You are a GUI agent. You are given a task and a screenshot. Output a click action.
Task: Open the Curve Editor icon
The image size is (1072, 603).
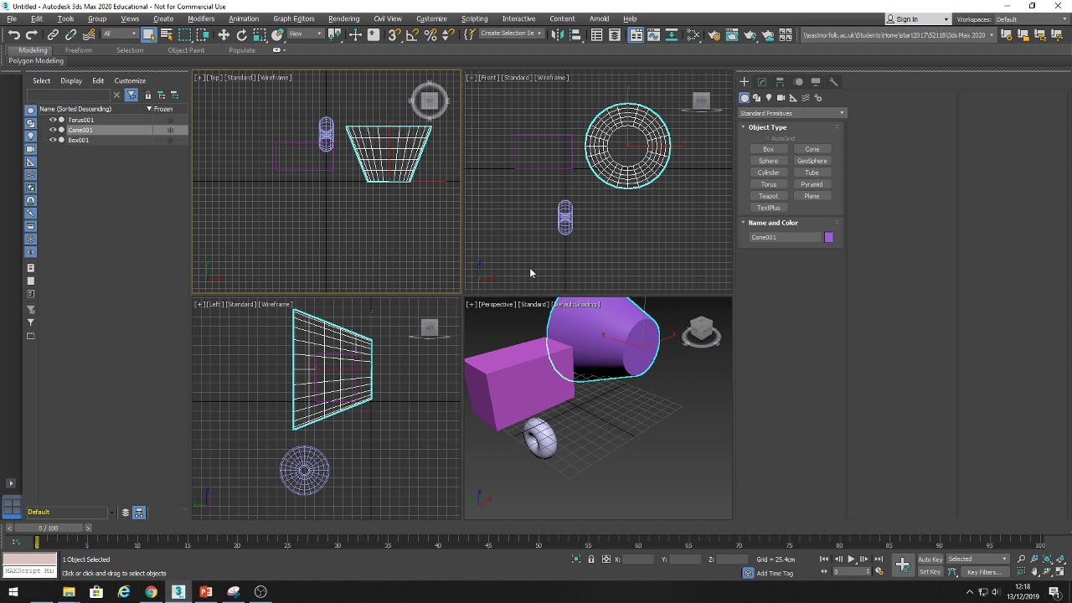click(653, 34)
